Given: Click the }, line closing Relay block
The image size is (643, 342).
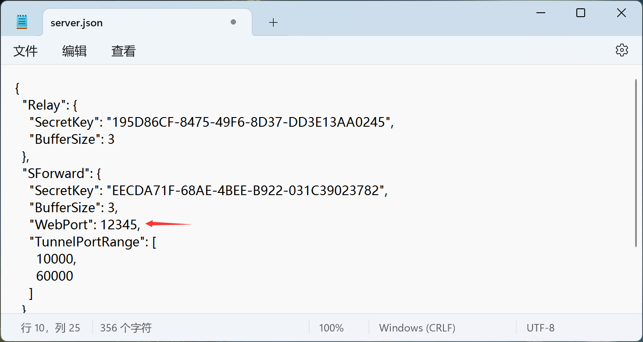Looking at the screenshot, I should tap(25, 157).
